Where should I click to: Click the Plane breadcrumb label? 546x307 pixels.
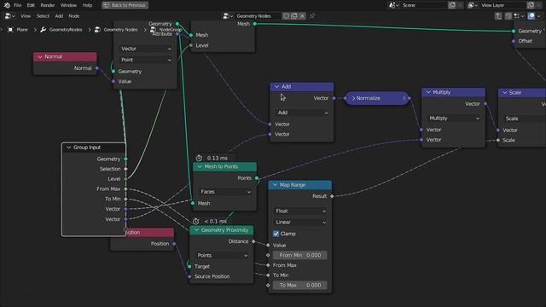click(22, 30)
